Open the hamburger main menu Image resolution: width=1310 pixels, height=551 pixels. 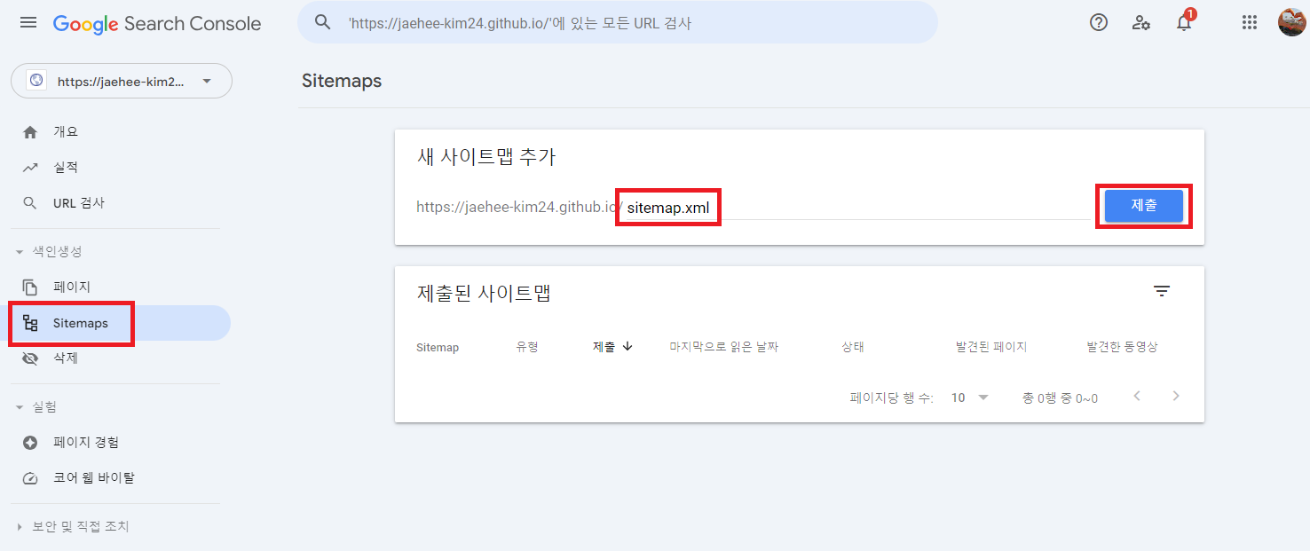point(28,23)
